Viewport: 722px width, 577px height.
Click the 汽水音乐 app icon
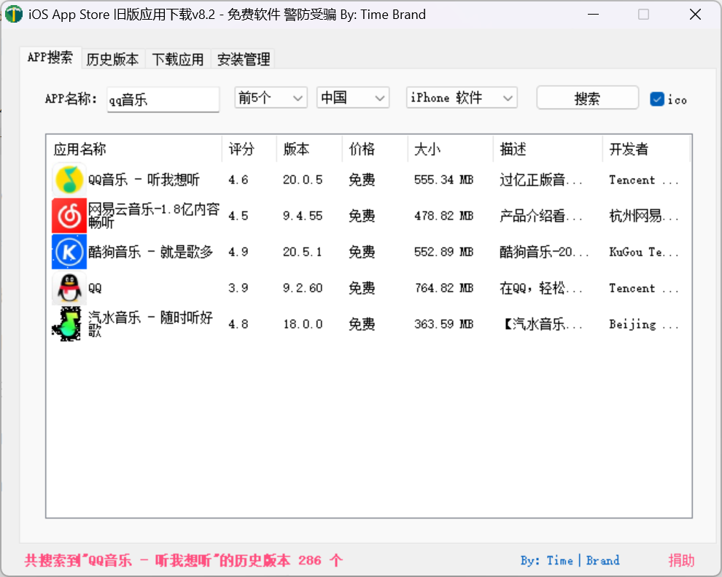click(x=69, y=324)
